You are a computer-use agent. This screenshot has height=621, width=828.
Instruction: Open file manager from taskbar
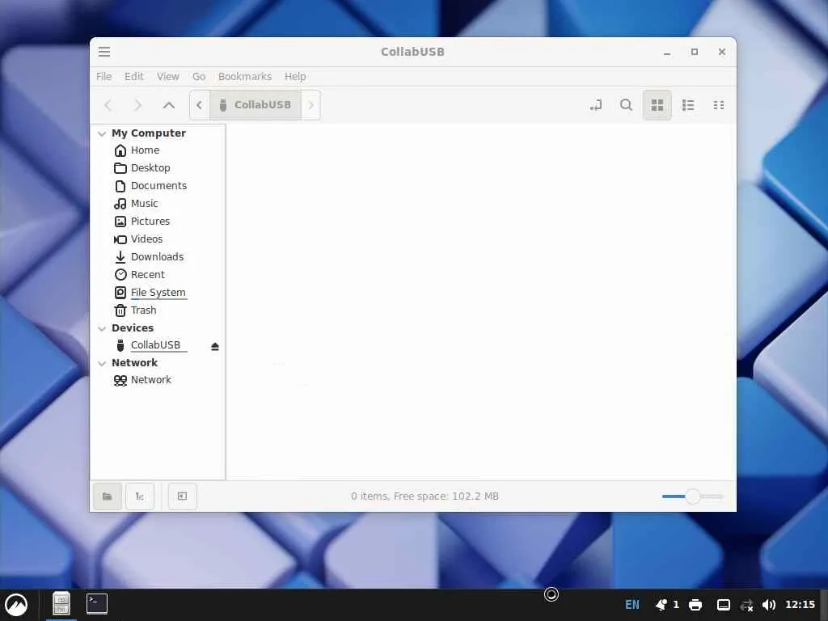pos(61,603)
